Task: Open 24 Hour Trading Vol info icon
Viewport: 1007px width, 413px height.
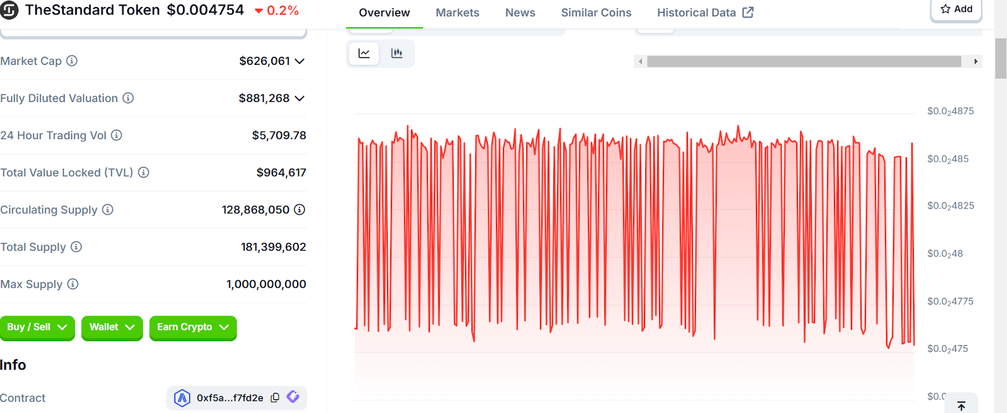Action: [116, 135]
